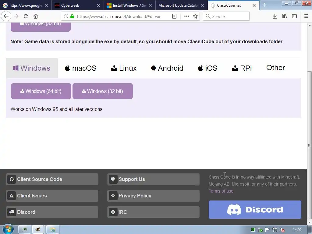This screenshot has width=312, height=234.
Task: Show site information icon in address bar
Action: [66, 16]
